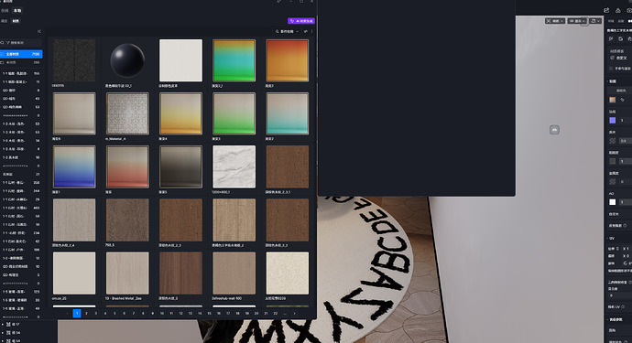This screenshot has height=343, width=632.
Task: Click the first icon under the material name
Action: tap(612, 39)
